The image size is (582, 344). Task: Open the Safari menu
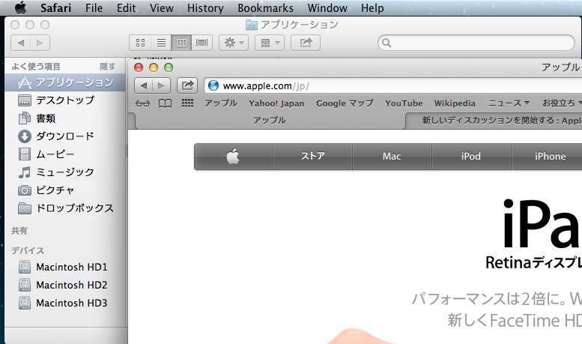pos(55,7)
